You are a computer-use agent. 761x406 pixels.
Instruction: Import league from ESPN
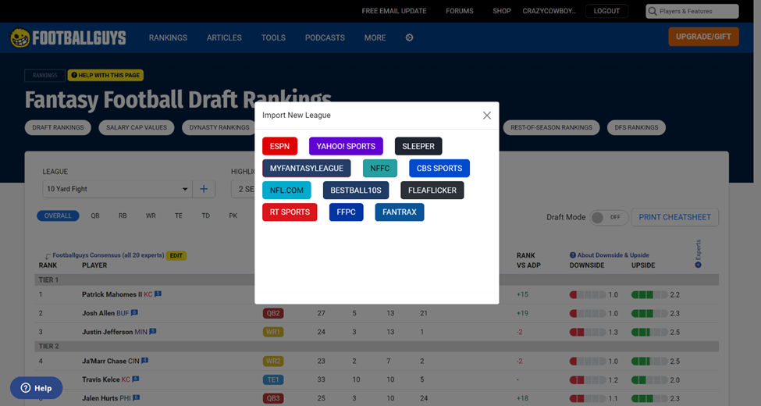[x=279, y=146]
